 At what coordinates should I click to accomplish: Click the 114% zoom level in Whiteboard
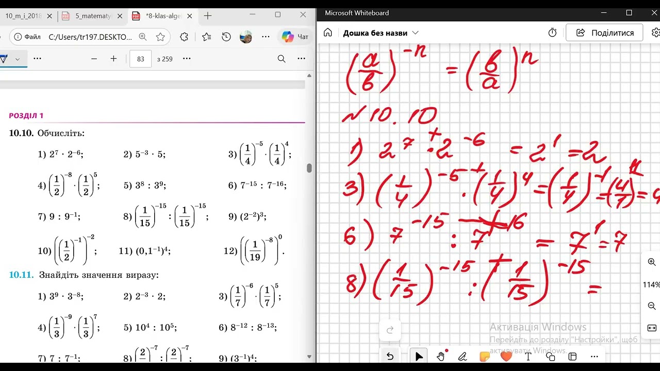click(x=651, y=284)
